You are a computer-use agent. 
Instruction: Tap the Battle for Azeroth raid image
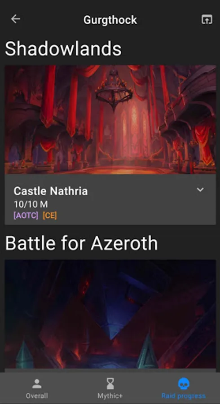click(110, 314)
